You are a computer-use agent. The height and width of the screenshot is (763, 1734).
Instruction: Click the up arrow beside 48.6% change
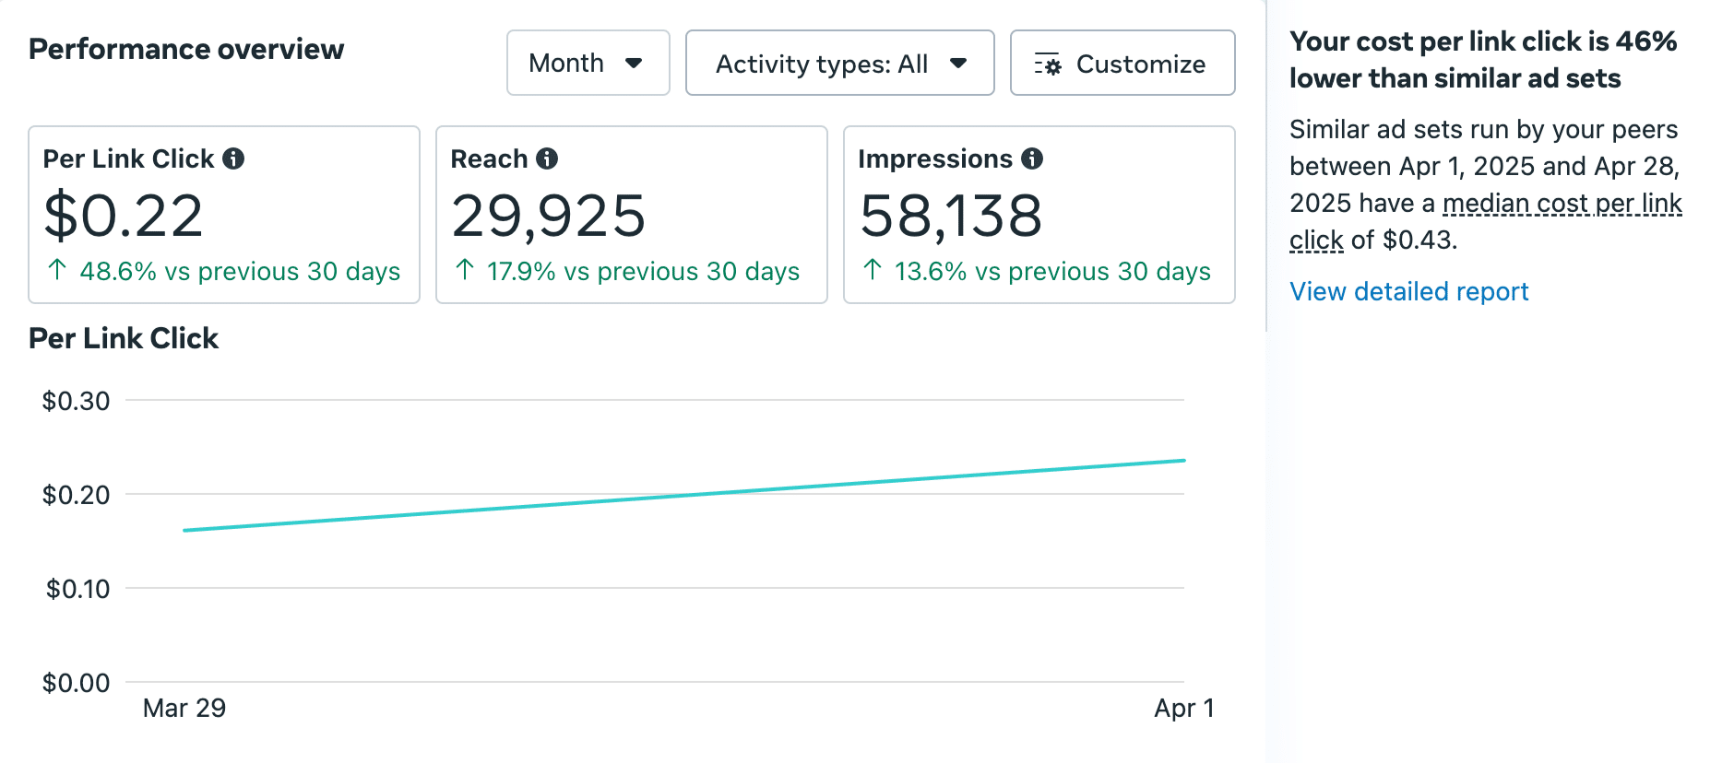pos(57,270)
